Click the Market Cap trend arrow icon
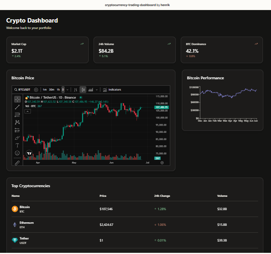Screen dimensions: 271x254 pyautogui.click(x=82, y=44)
